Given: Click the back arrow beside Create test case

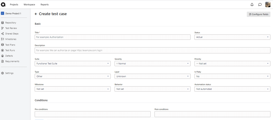Looking at the screenshot, I should click(36, 14).
